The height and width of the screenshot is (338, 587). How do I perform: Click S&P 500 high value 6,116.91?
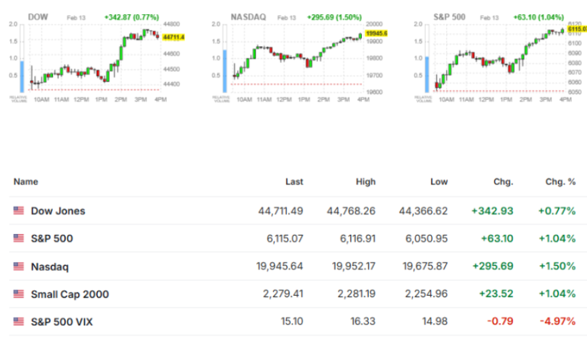click(x=357, y=239)
